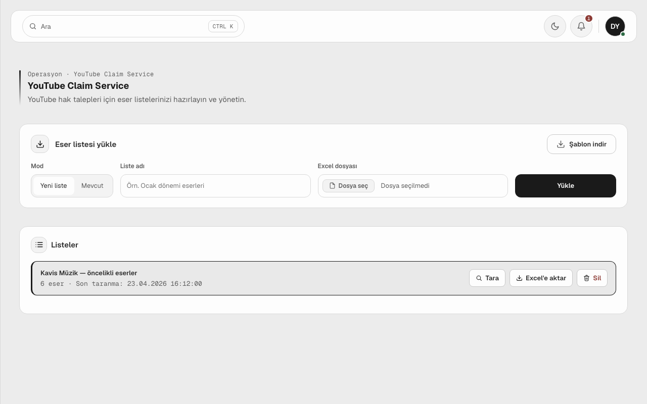647x404 pixels.
Task: Open notifications bell with one alert
Action: 581,26
